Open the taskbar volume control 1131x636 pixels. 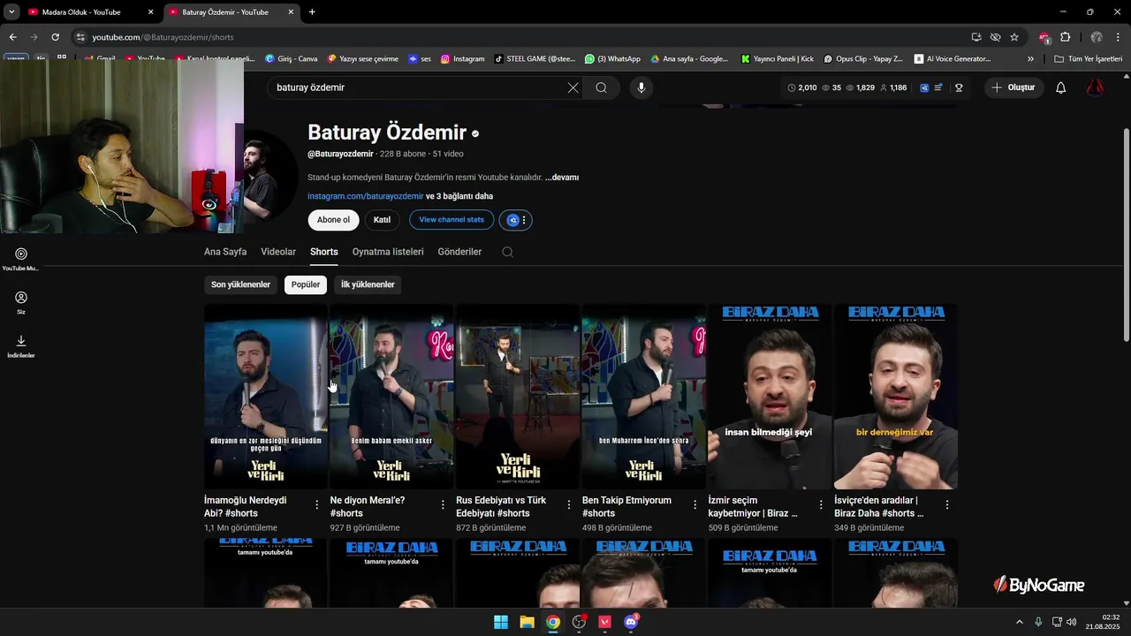1072,622
